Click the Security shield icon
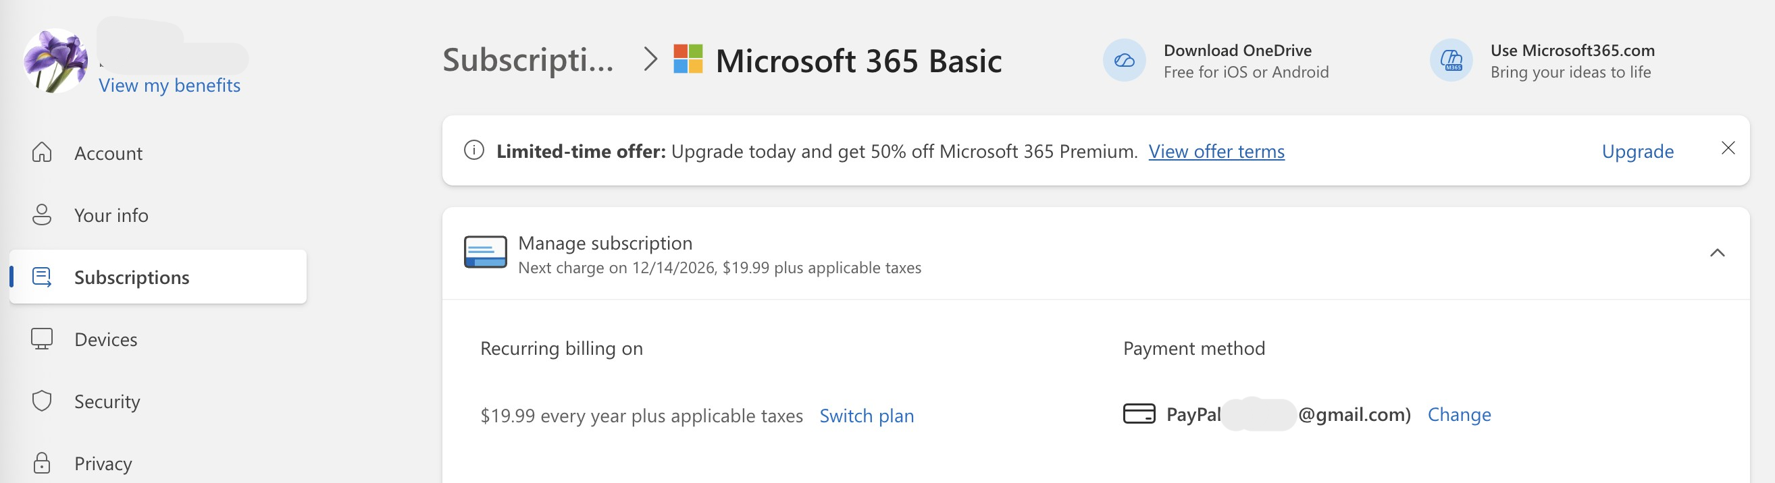The height and width of the screenshot is (483, 1775). [42, 401]
